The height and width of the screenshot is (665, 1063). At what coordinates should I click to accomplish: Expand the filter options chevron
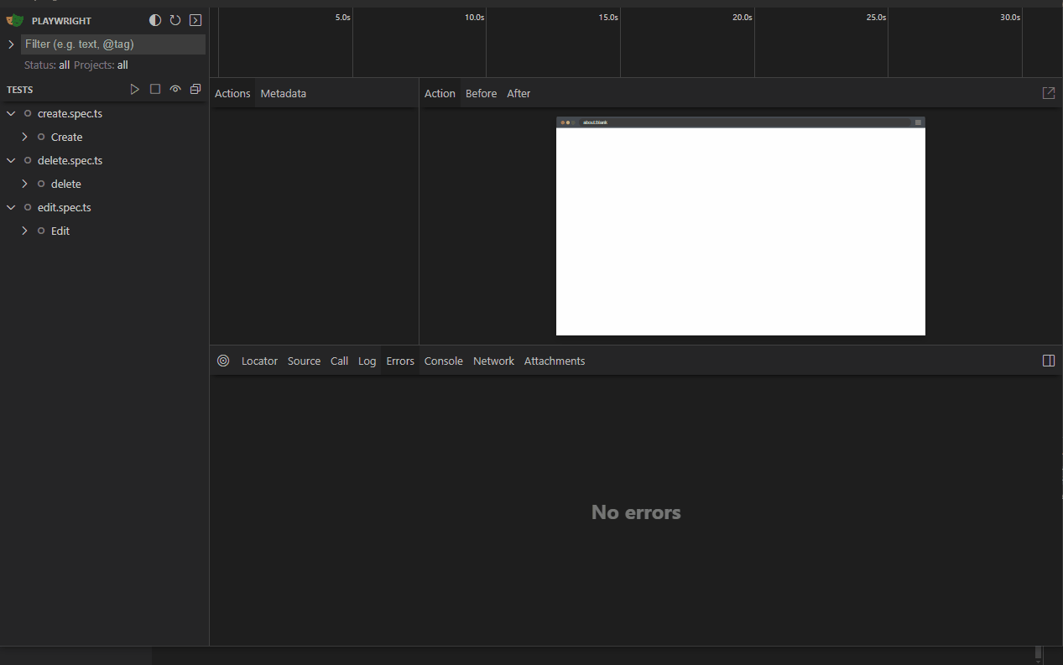(11, 44)
